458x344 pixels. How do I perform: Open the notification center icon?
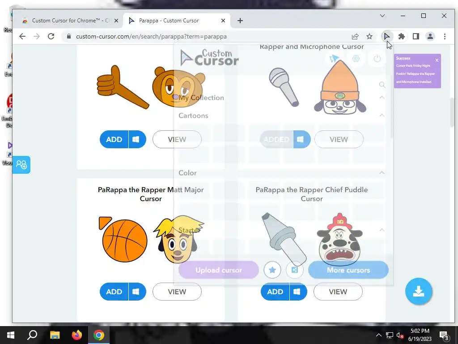444,335
